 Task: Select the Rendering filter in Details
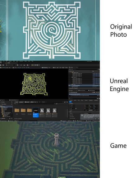click(91, 100)
